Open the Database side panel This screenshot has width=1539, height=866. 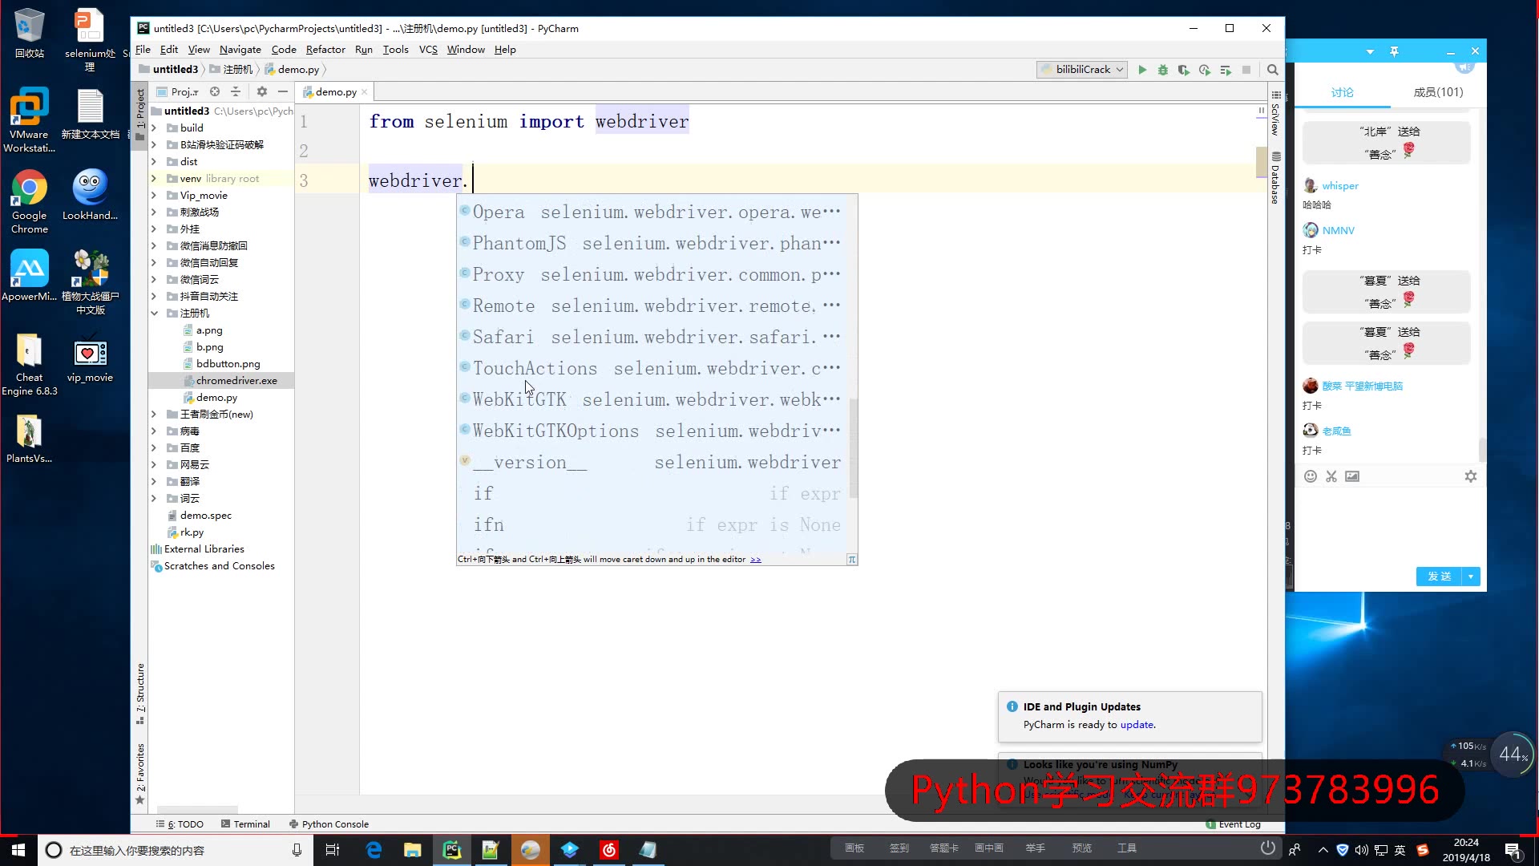click(x=1275, y=178)
